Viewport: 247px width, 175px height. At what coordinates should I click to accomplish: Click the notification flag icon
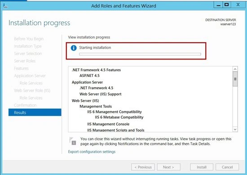click(x=73, y=141)
